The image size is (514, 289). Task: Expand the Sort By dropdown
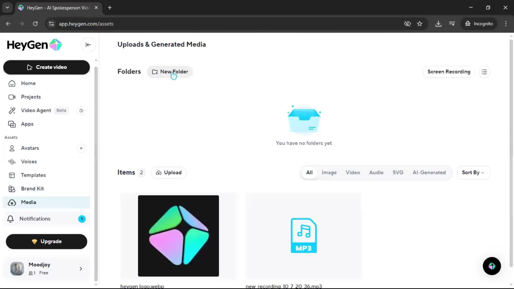pyautogui.click(x=473, y=173)
